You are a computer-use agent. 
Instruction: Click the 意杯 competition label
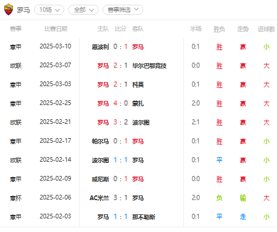[x=16, y=198]
